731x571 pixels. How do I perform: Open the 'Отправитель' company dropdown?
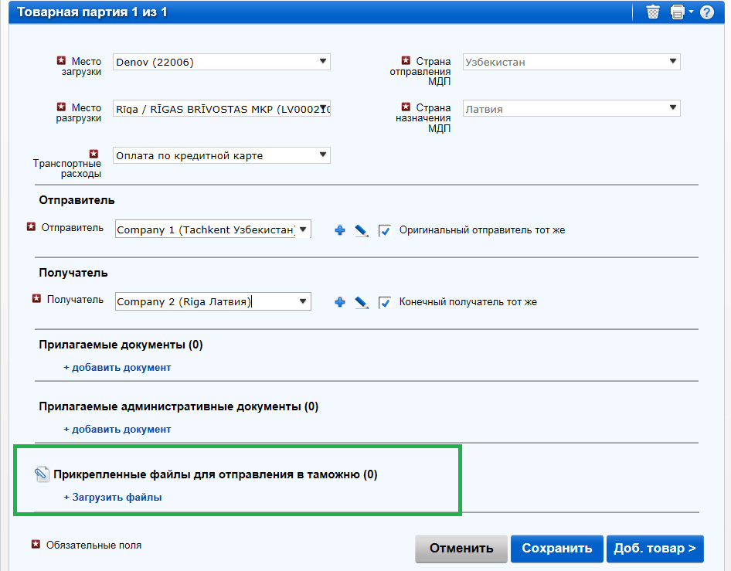tap(303, 229)
